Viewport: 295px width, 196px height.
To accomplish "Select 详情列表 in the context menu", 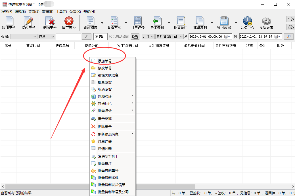I will (x=113, y=148).
